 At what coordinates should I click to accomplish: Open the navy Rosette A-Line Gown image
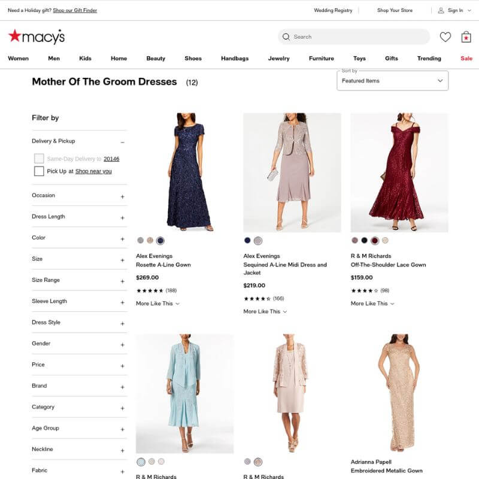(x=185, y=172)
